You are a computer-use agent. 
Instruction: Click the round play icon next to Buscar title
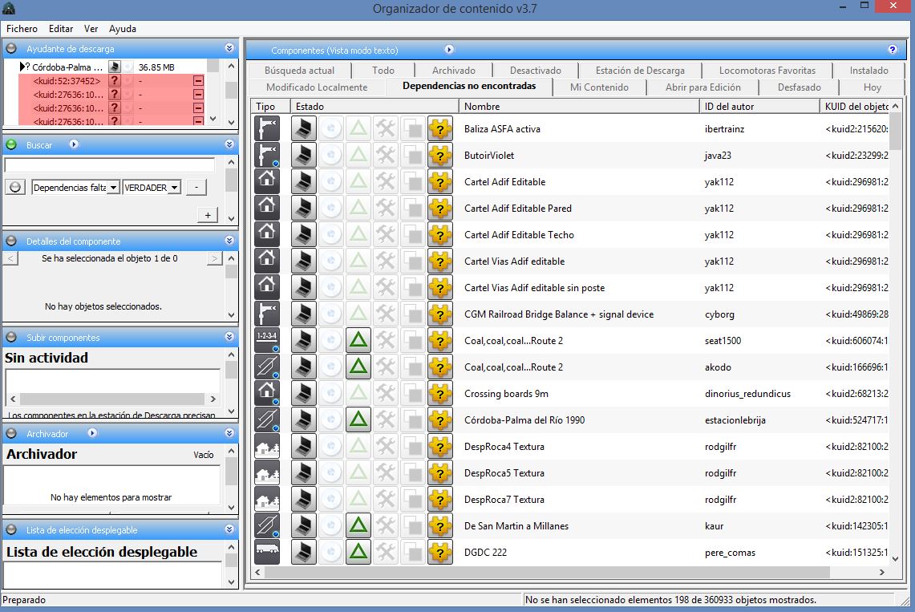click(x=74, y=144)
